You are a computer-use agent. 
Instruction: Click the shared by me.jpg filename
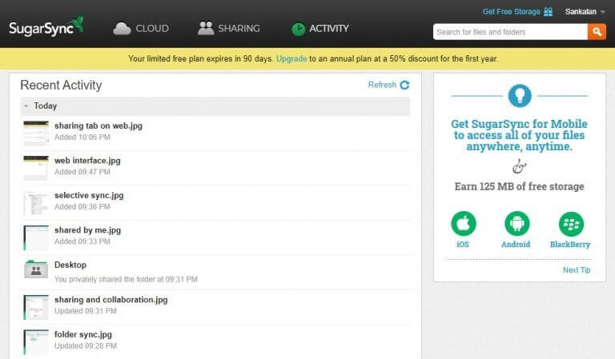[87, 230]
